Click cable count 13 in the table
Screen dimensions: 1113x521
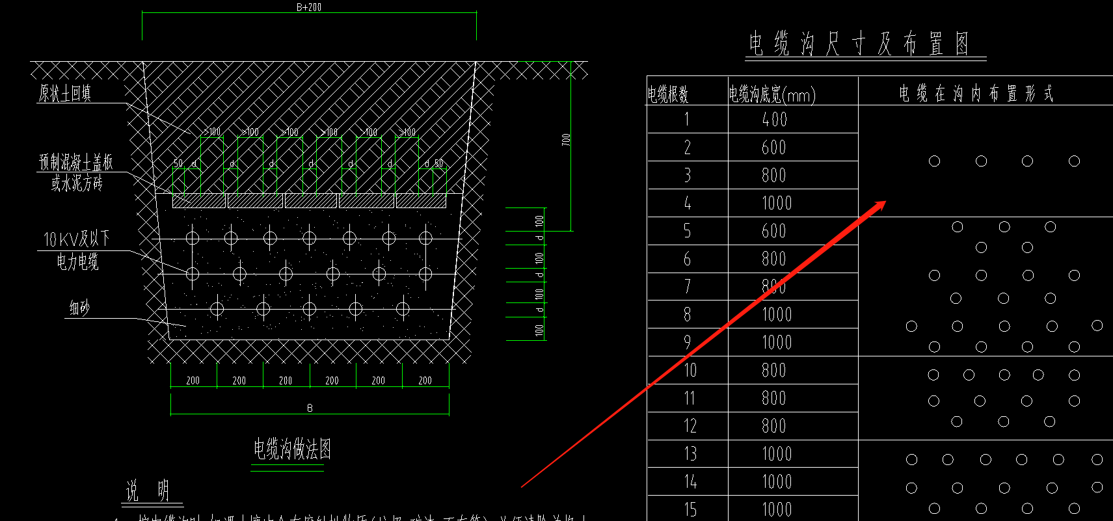coord(690,453)
